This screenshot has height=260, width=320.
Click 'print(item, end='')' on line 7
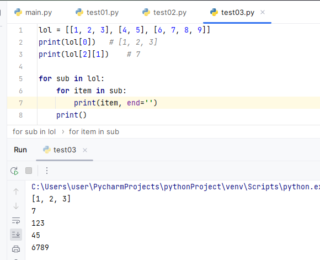click(x=115, y=103)
